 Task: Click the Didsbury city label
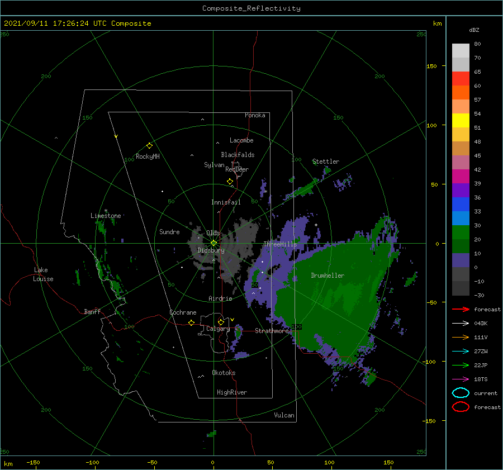pyautogui.click(x=211, y=250)
